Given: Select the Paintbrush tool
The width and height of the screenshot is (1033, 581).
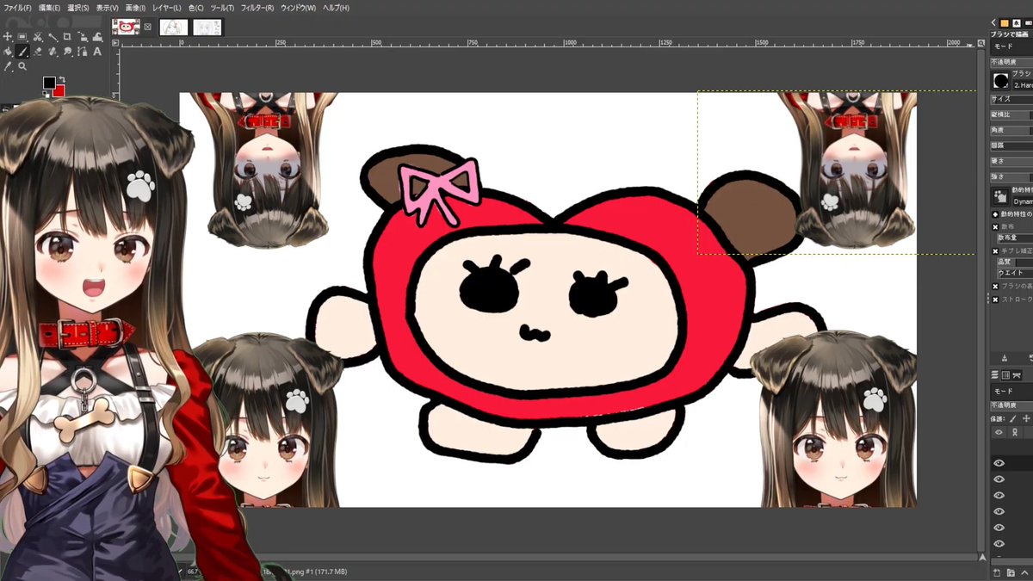Looking at the screenshot, I should tap(22, 52).
